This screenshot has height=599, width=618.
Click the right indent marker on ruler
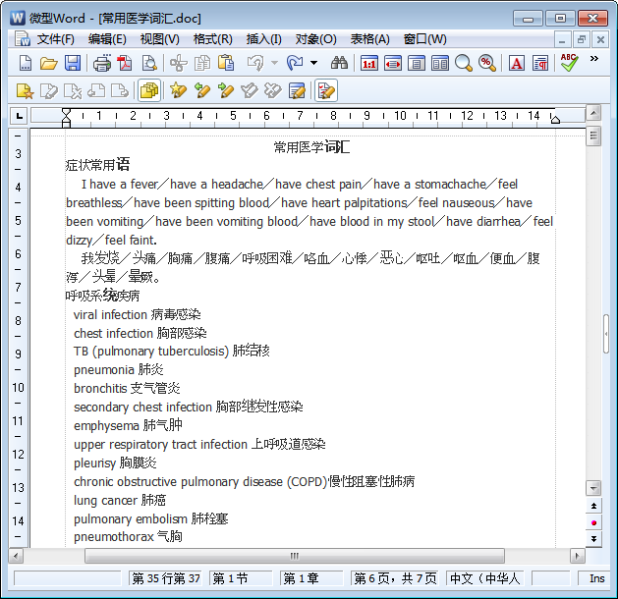click(x=555, y=120)
